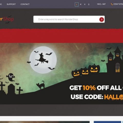The image size is (123, 123).
Task: Click the 'GET 10% OFF ALL' promo text
Action: (96, 88)
